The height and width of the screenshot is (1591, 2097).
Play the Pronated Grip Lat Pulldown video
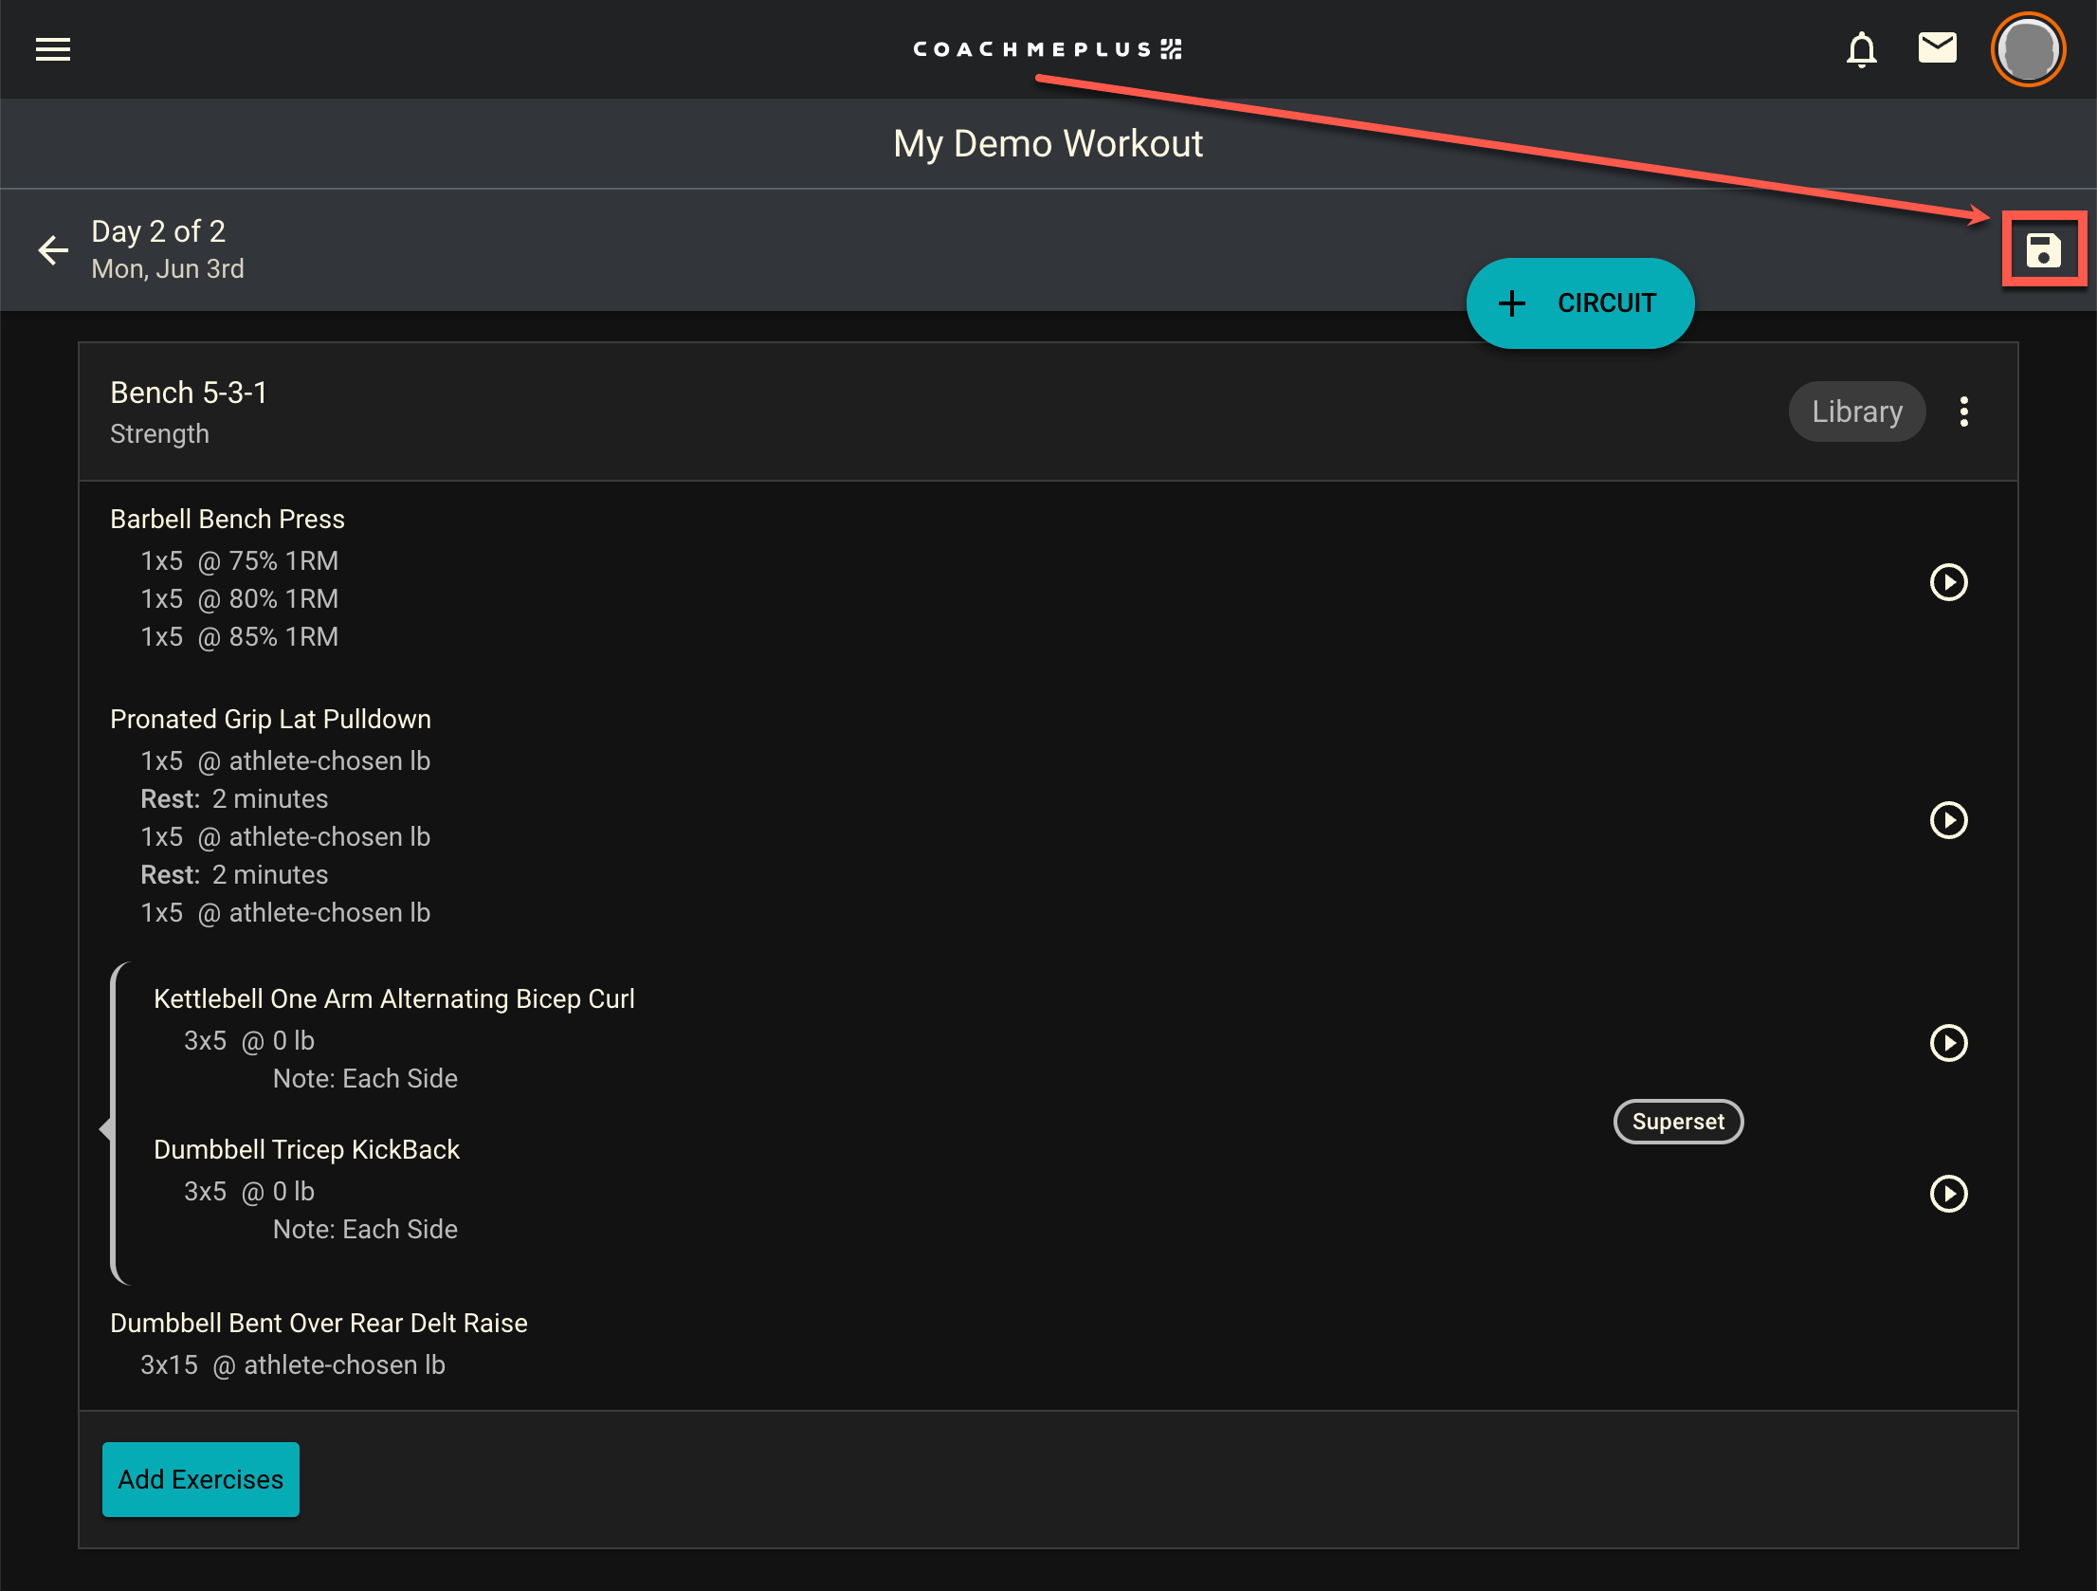click(x=1948, y=819)
